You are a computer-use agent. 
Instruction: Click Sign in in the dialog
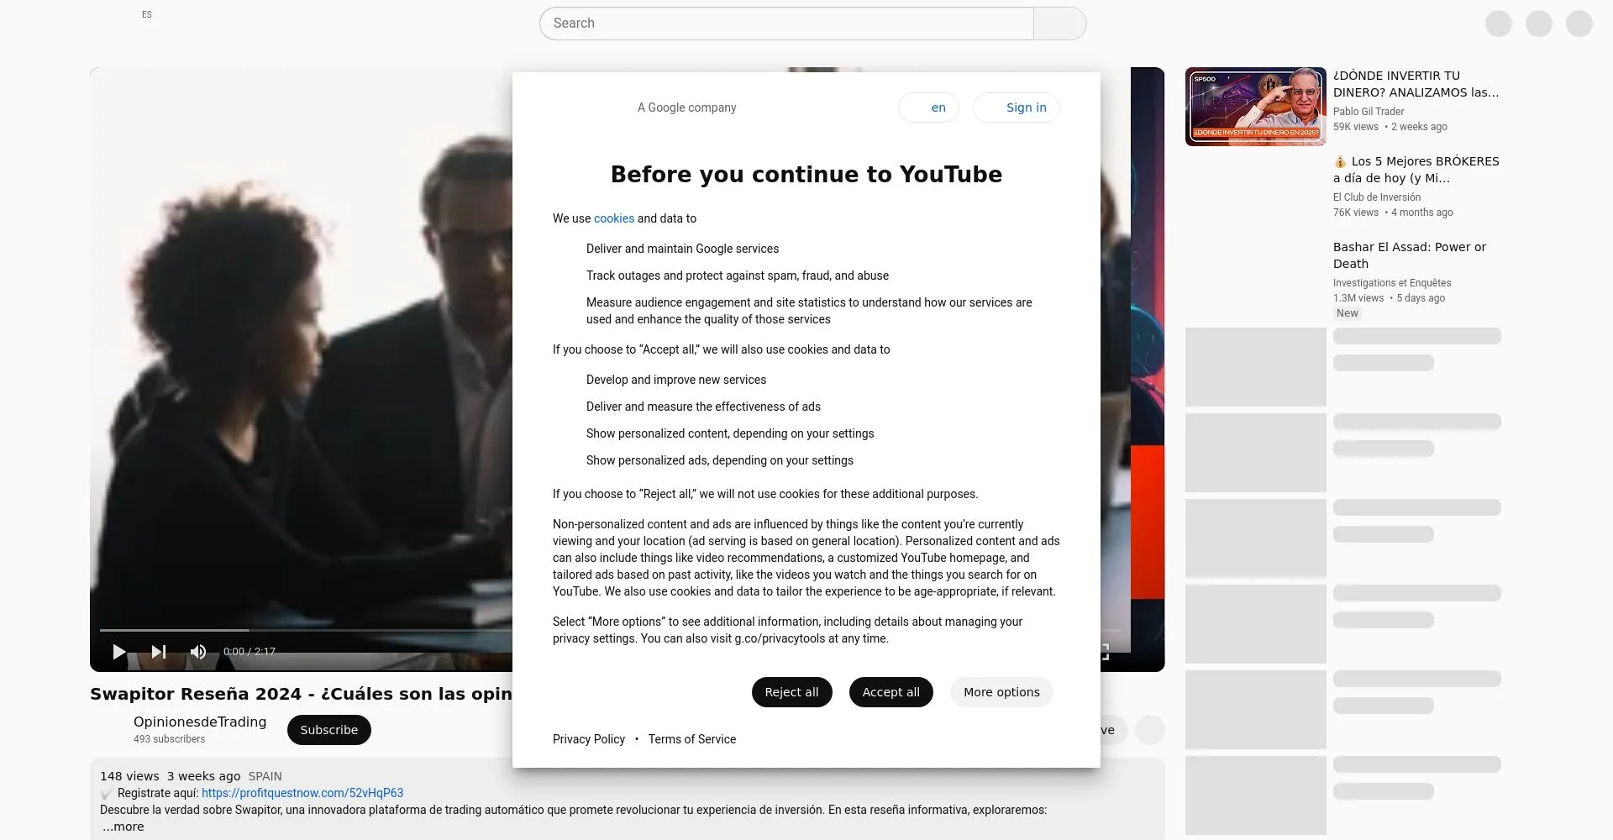tap(1017, 108)
